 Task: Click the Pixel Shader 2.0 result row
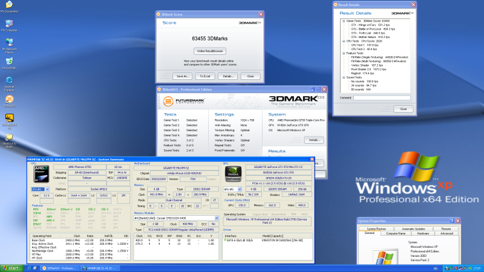coord(368,70)
